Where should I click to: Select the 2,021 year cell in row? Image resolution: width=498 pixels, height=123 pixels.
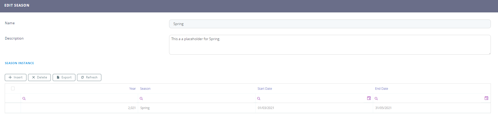click(132, 108)
